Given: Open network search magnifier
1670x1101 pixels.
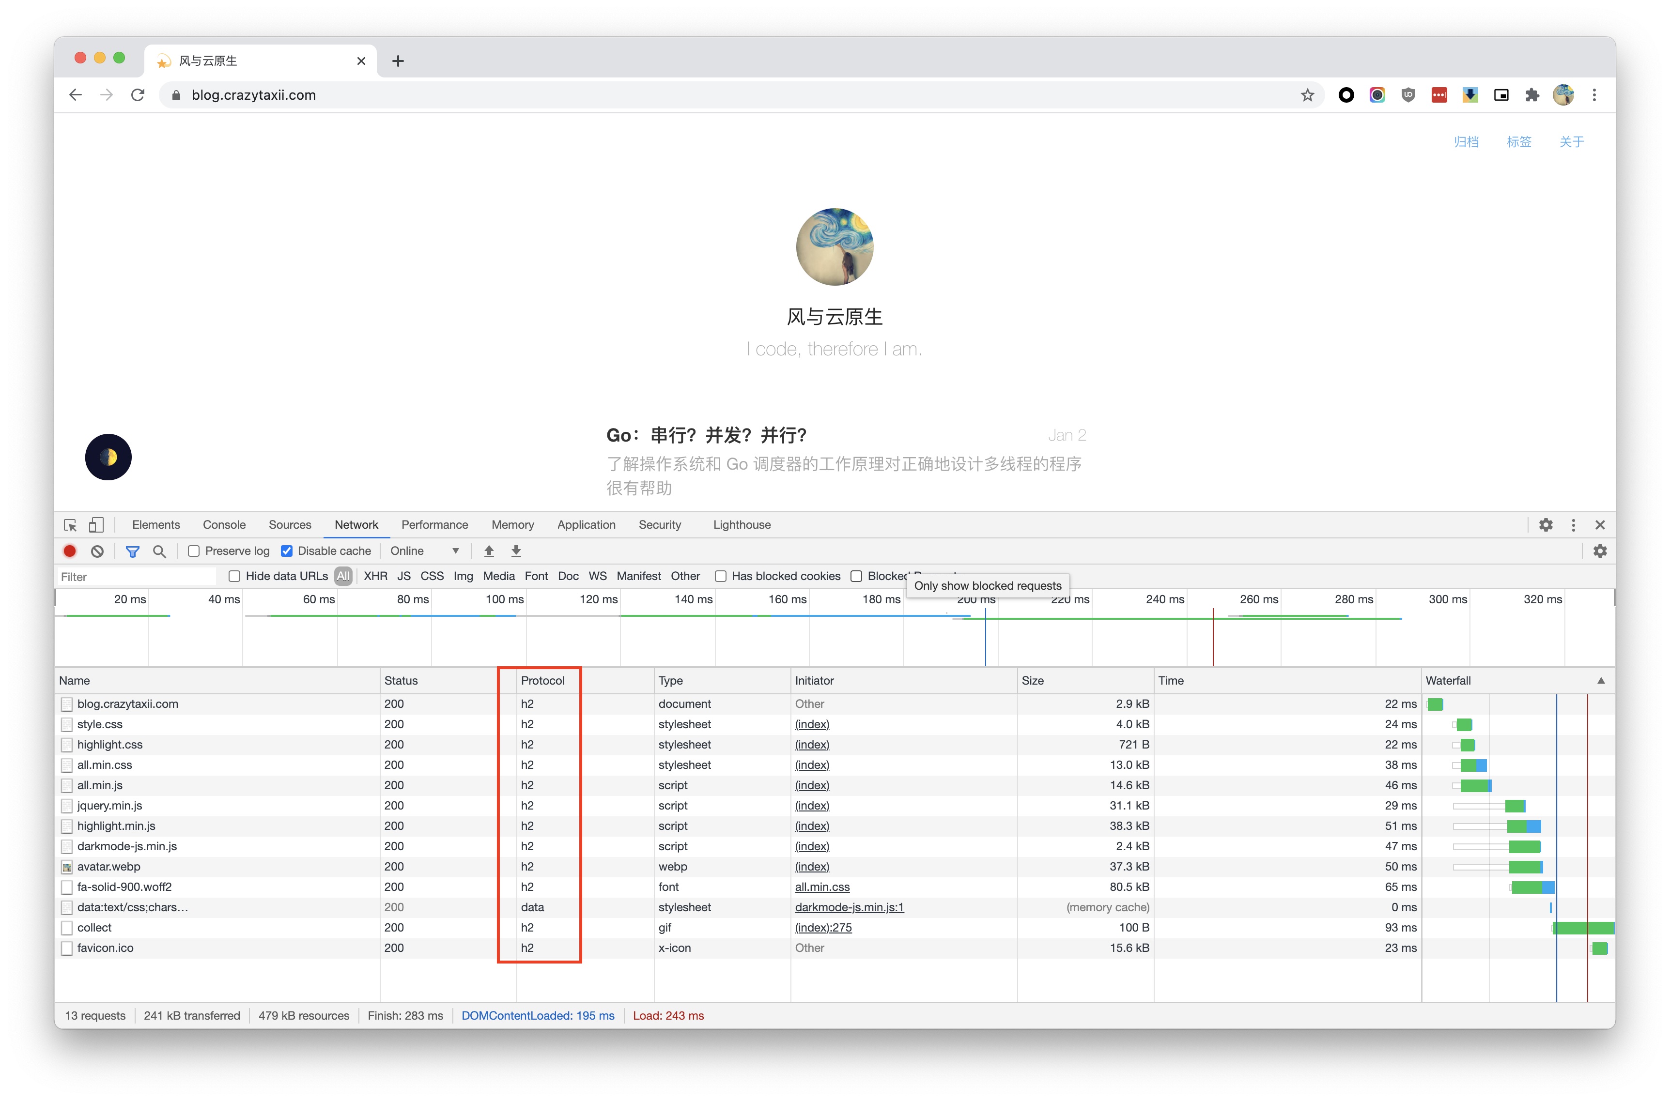Looking at the screenshot, I should point(159,551).
